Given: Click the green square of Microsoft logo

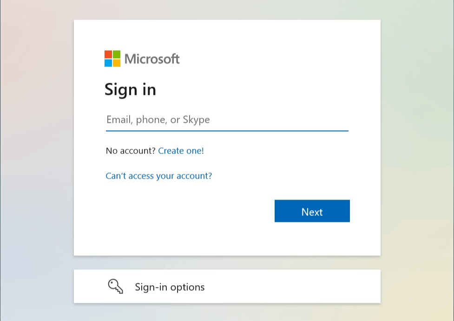Looking at the screenshot, I should point(116,54).
